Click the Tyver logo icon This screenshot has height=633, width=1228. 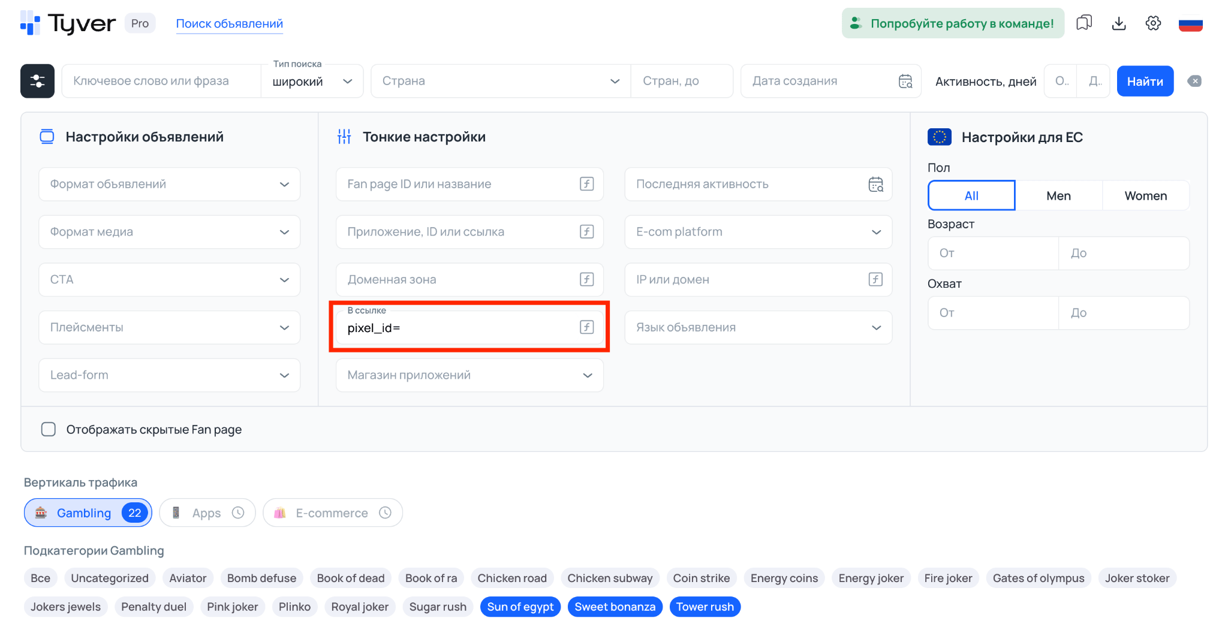(x=30, y=23)
